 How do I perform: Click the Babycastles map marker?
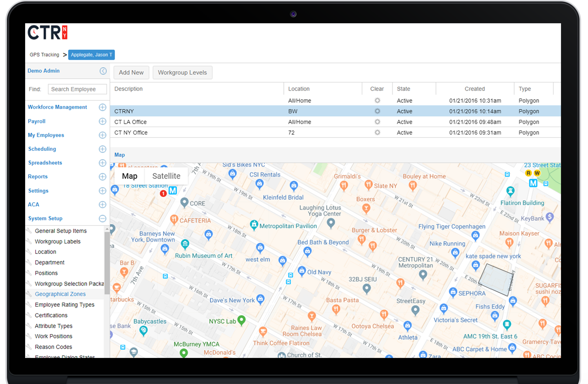point(143,330)
